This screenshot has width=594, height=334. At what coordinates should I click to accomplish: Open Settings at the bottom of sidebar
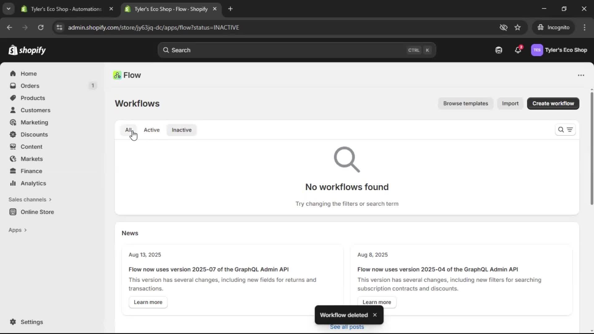click(x=32, y=322)
